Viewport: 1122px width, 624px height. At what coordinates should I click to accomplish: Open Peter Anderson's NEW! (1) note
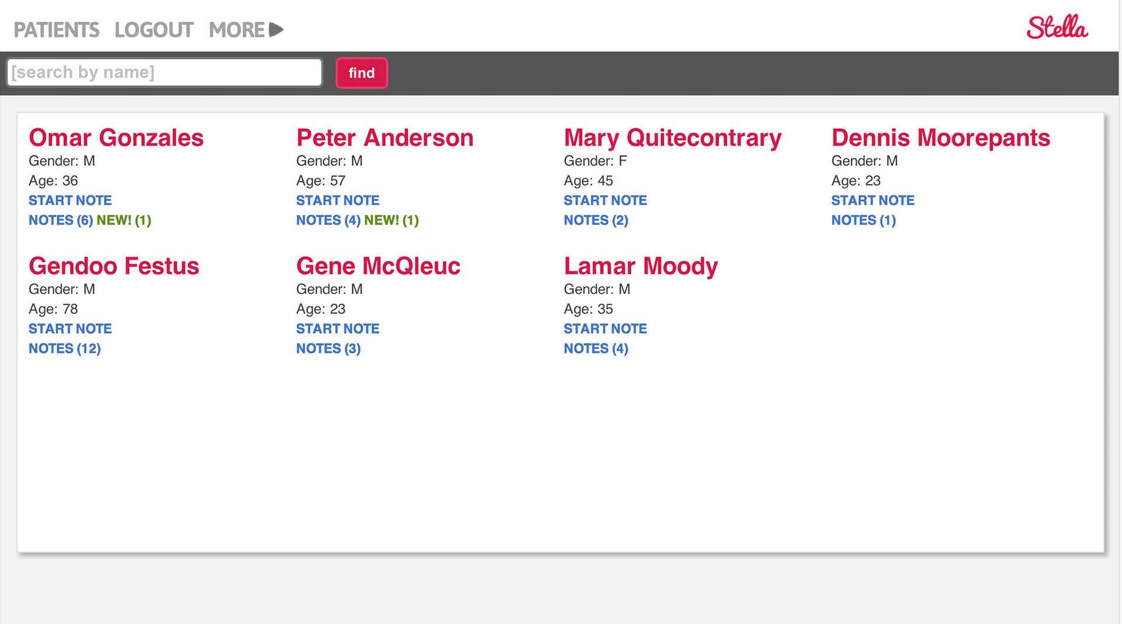click(392, 220)
